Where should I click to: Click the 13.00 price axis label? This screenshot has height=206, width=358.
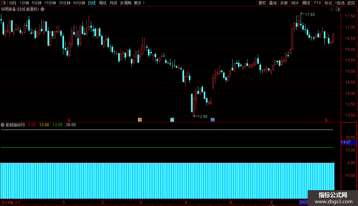click(x=350, y=115)
